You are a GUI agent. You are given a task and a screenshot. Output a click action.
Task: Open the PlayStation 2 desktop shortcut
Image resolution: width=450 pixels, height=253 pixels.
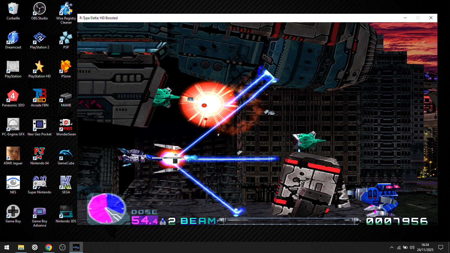[39, 40]
